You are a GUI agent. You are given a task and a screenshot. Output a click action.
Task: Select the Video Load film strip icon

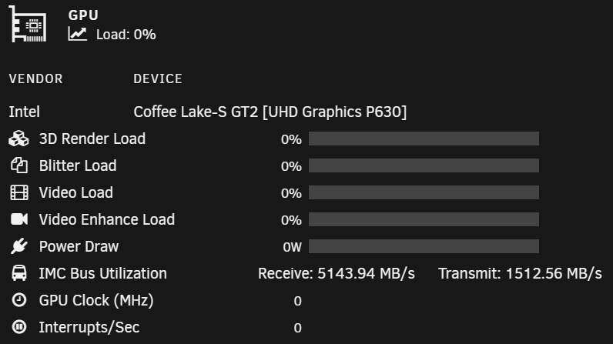click(18, 192)
